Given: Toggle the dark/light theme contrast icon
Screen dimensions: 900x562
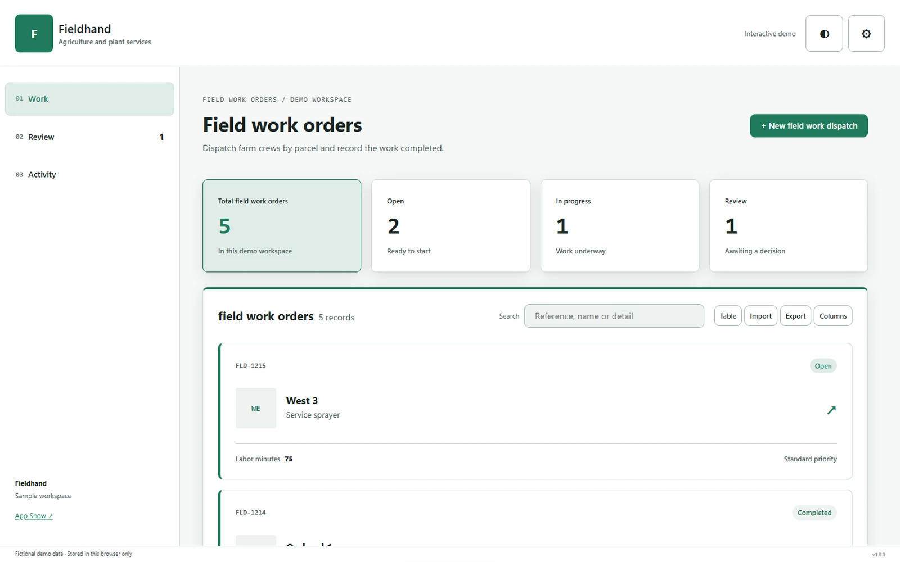Looking at the screenshot, I should click(824, 34).
